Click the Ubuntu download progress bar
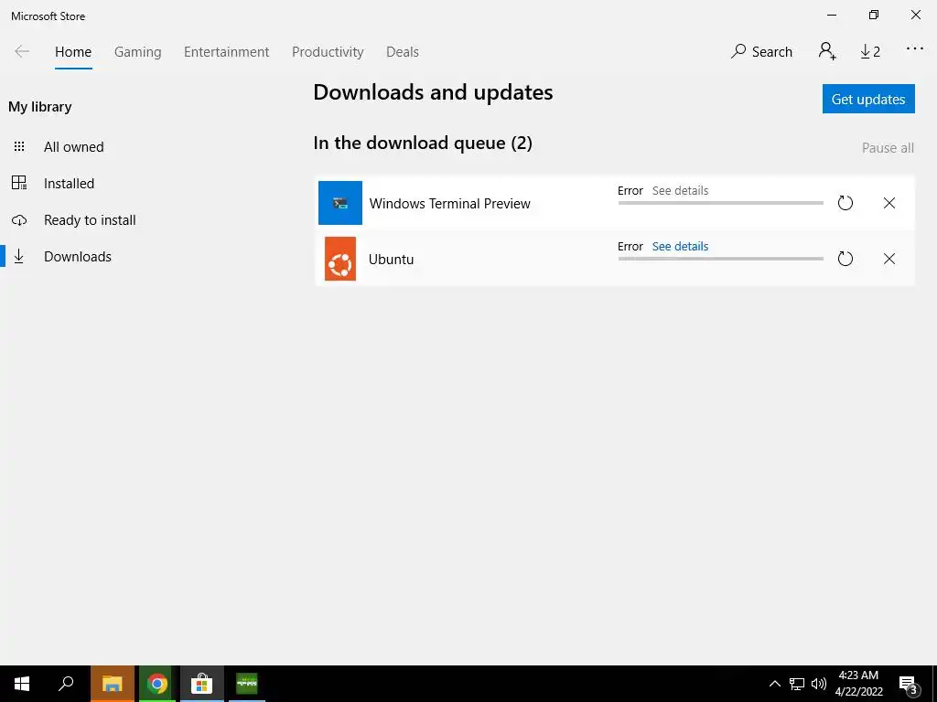 pos(721,259)
